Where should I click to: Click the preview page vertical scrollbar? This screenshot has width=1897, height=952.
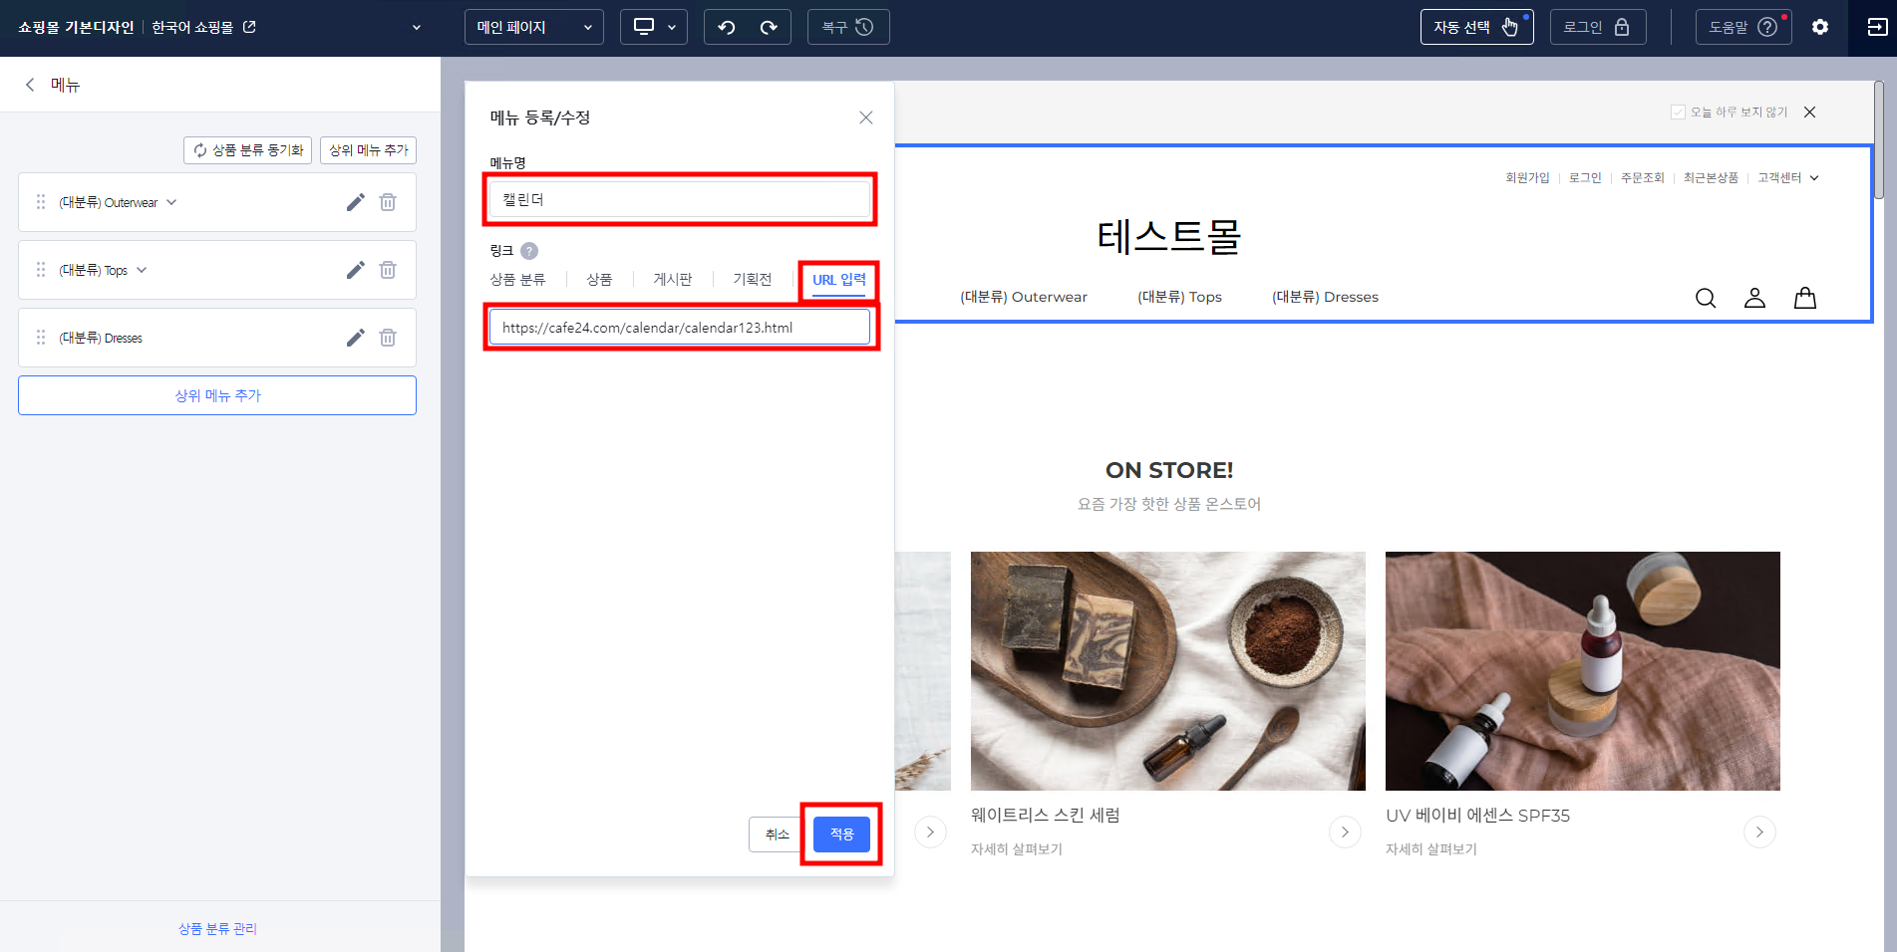(1878, 139)
